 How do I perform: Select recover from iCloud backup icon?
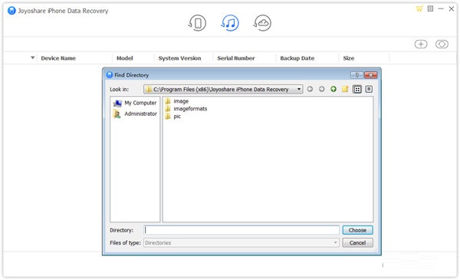coord(262,23)
